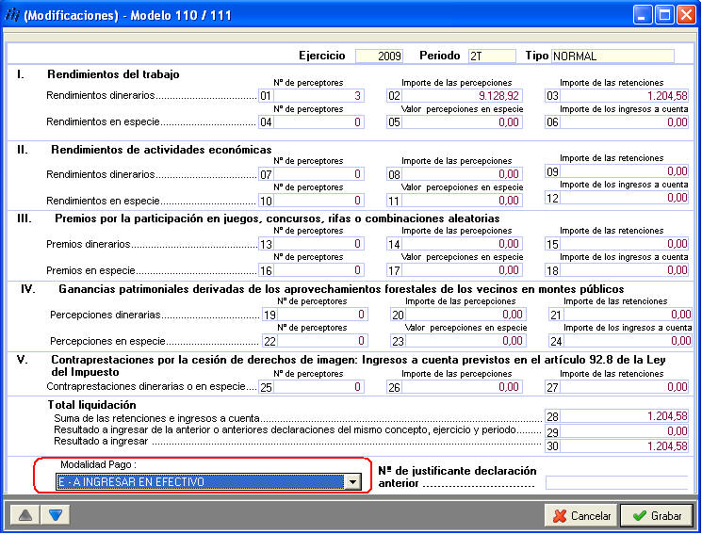Click the Periodo field showing 2T

coord(492,56)
